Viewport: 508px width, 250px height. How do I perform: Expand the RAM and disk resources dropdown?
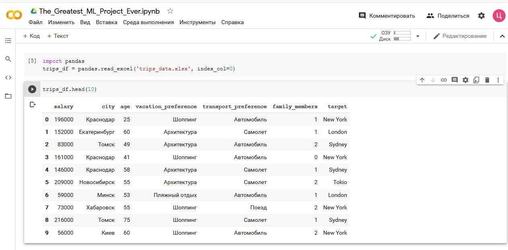418,36
